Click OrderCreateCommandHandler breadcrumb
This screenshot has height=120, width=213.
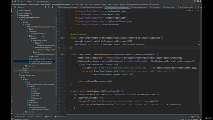(x=137, y=4)
